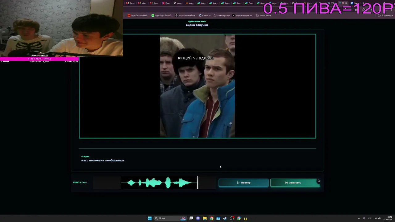Open the "самое нужное" bookmarks folder
Image resolution: width=395 pixels, height=222 pixels.
(222, 15)
